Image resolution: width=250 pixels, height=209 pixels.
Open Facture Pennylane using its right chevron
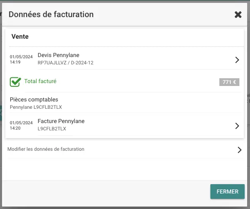pyautogui.click(x=237, y=126)
